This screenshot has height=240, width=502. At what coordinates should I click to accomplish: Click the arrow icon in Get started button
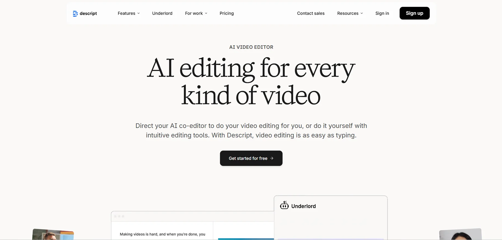click(x=272, y=158)
